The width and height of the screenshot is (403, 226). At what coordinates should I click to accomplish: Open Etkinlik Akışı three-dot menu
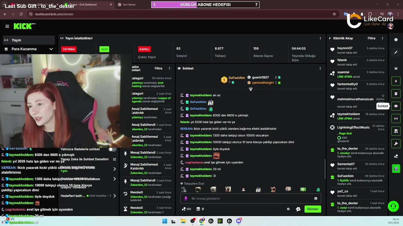(383, 38)
